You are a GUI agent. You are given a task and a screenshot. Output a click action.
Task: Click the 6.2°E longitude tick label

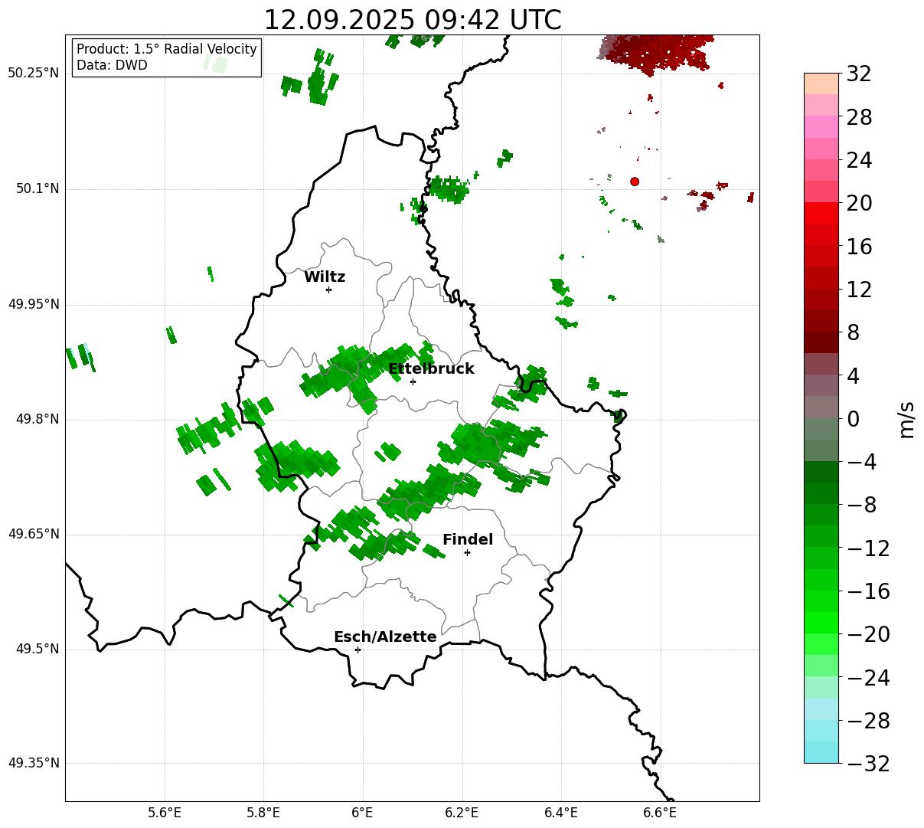click(462, 813)
